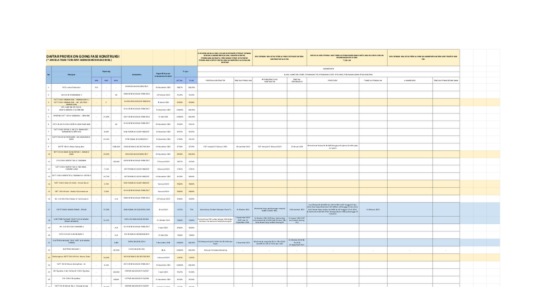Click the 'DAFTAR PROYEK ON GOING FASE KONSTRUKSI' title
This screenshot has height=287, width=546.
(x=83, y=56)
